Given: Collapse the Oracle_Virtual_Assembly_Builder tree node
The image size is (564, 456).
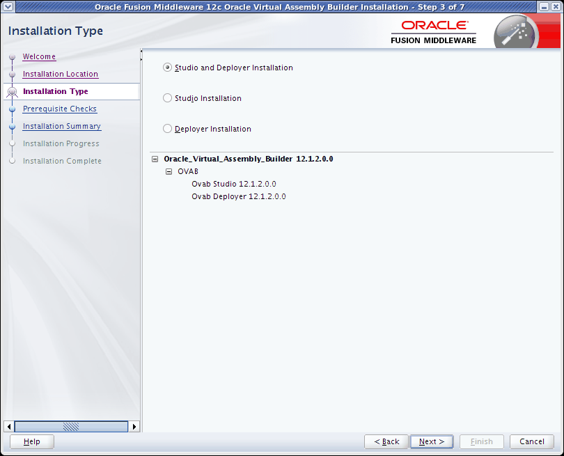Looking at the screenshot, I should tap(155, 159).
